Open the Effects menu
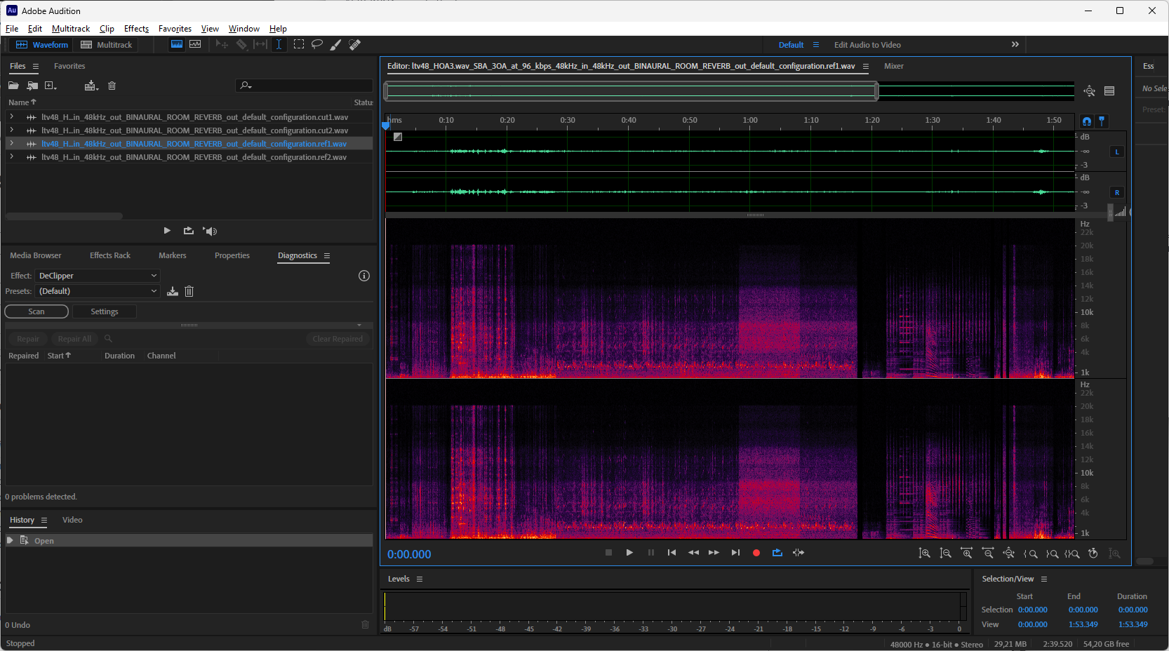1169x651 pixels. (136, 29)
